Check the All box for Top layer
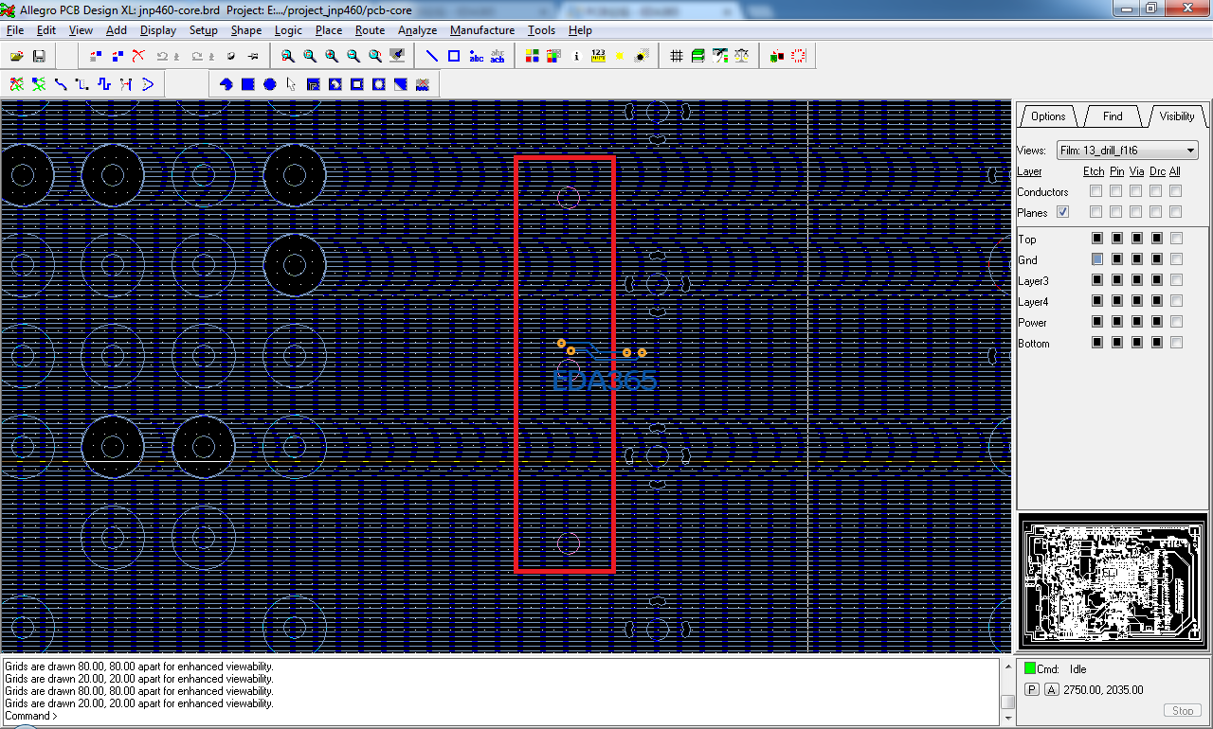This screenshot has height=729, width=1213. point(1176,239)
